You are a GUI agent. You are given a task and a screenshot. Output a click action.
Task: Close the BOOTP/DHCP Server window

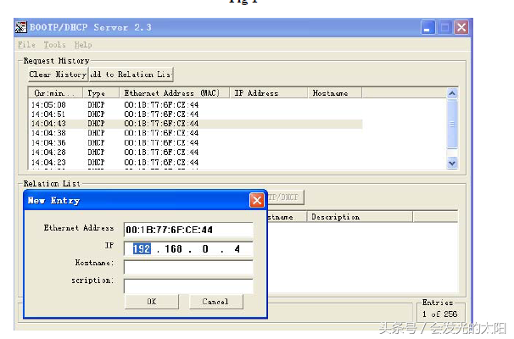point(461,27)
